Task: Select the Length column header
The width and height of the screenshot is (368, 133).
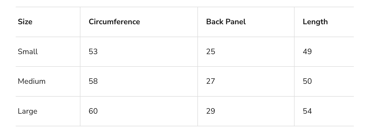Action: [x=315, y=22]
